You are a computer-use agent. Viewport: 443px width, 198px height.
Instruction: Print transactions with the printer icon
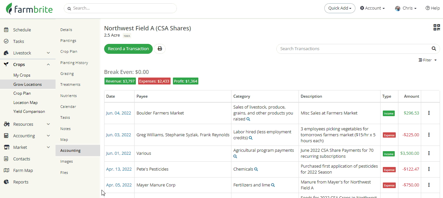pos(160,49)
